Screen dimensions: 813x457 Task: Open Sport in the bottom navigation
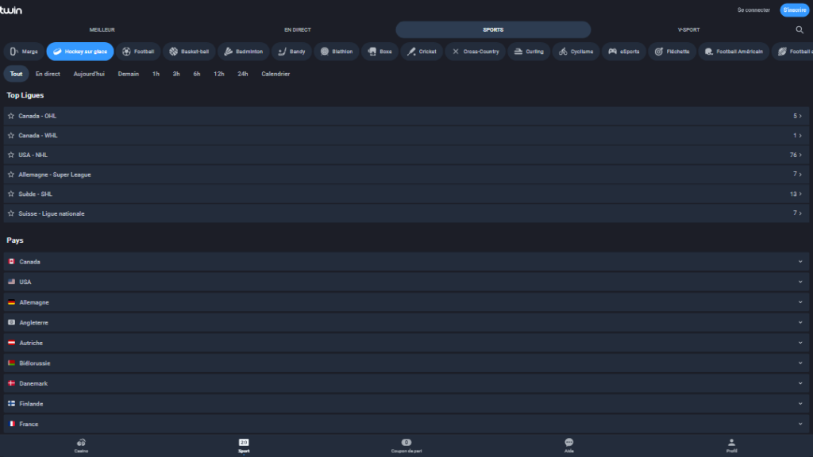click(244, 445)
